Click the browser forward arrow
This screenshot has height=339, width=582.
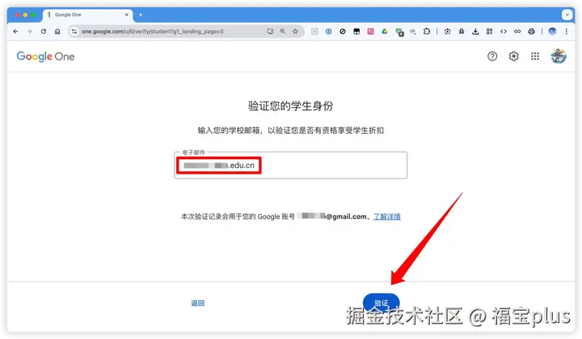click(30, 31)
